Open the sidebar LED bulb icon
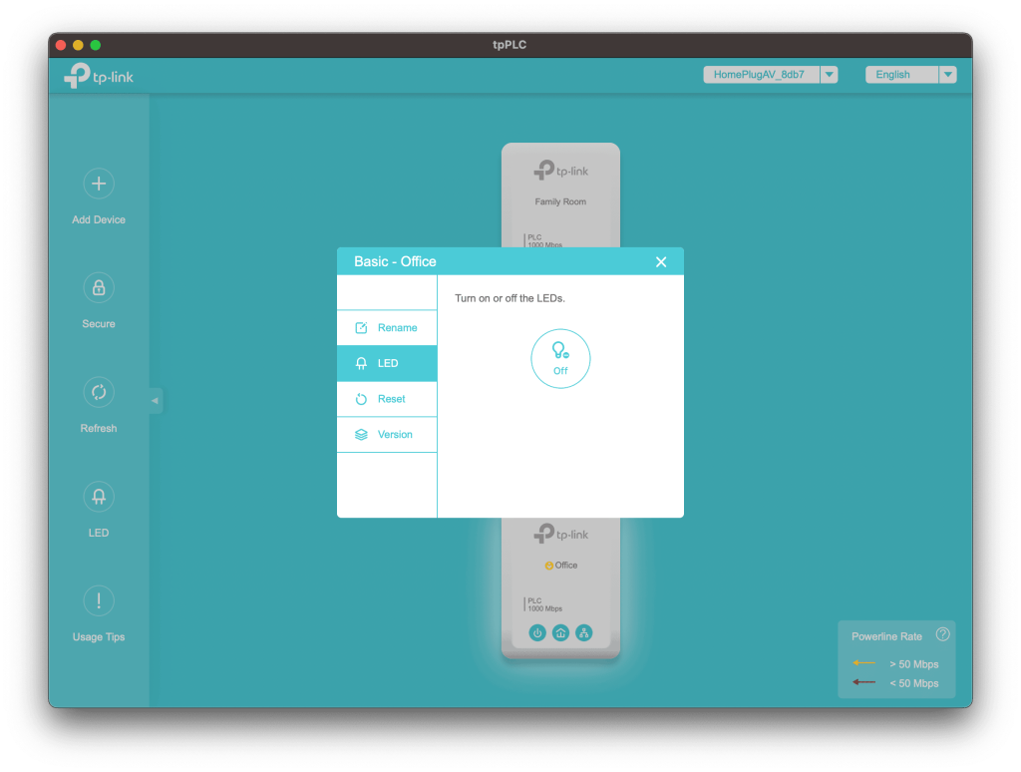 pyautogui.click(x=99, y=497)
